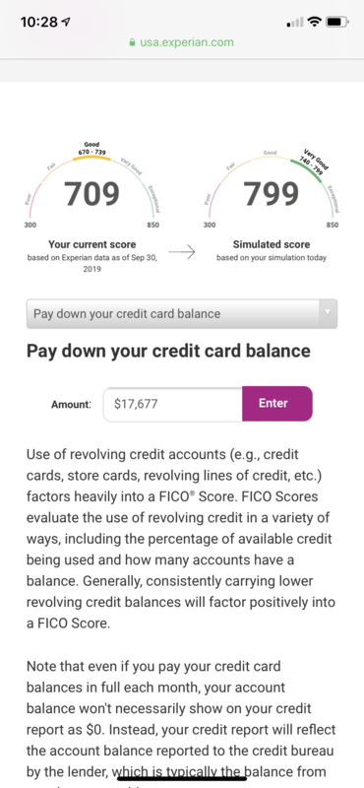
Task: Tap the usa.experian.com address bar
Action: [182, 42]
